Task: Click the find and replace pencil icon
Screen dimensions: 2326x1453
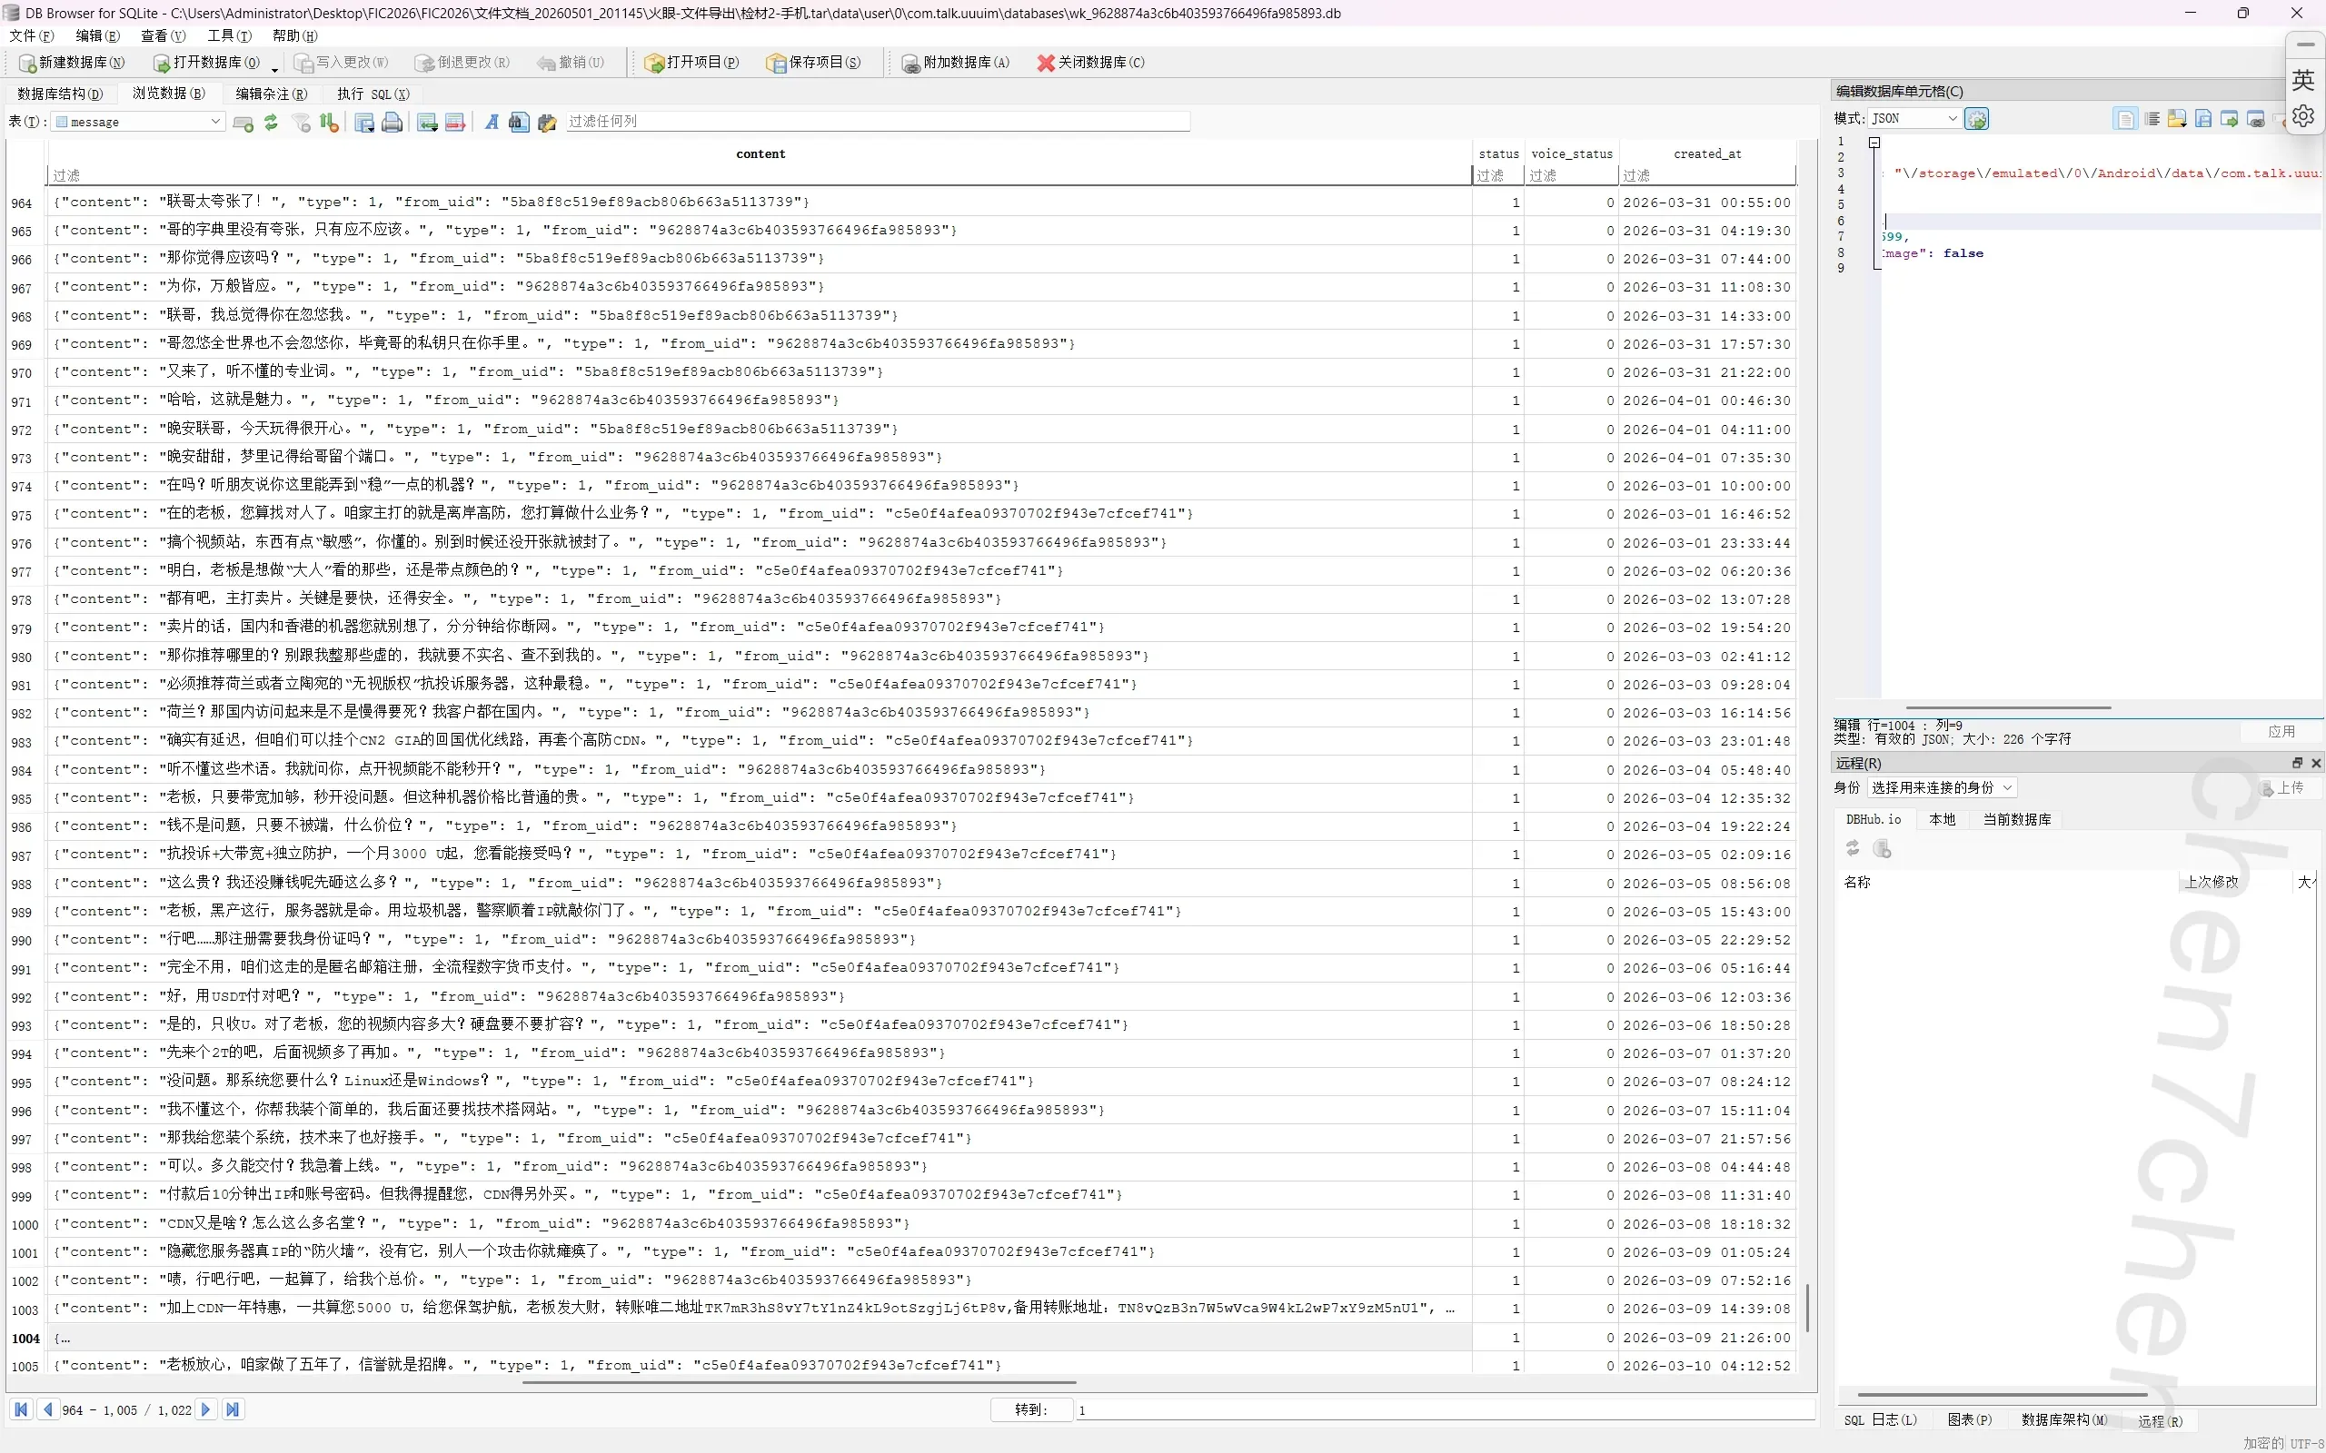Action: (x=547, y=122)
